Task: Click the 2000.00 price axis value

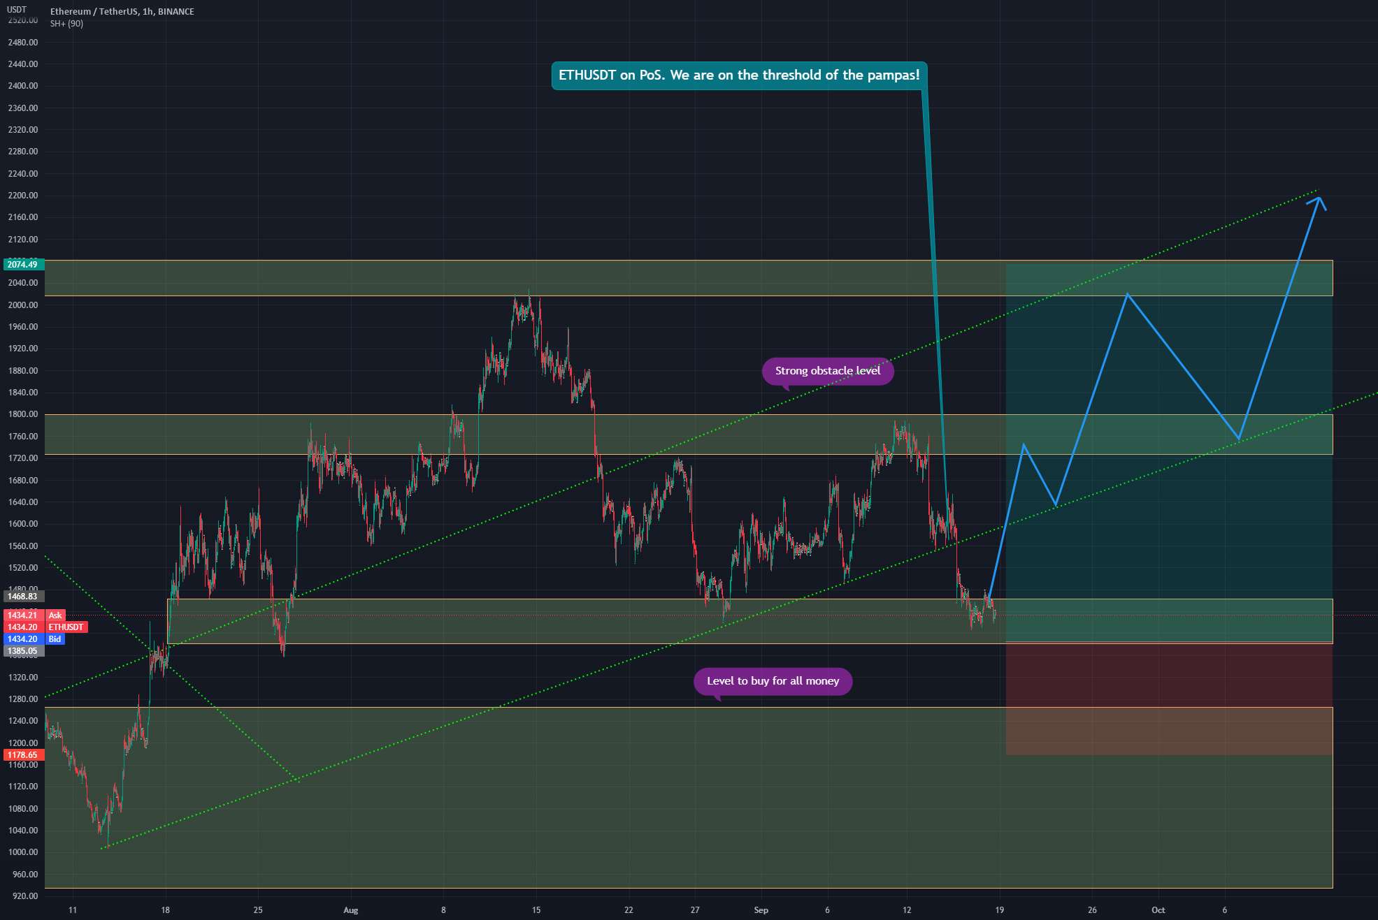Action: coord(23,305)
